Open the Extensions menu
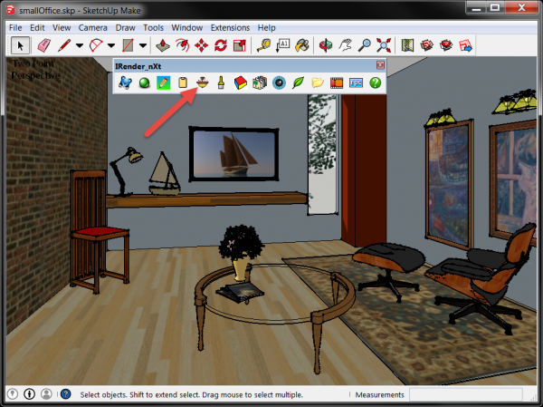 point(230,28)
